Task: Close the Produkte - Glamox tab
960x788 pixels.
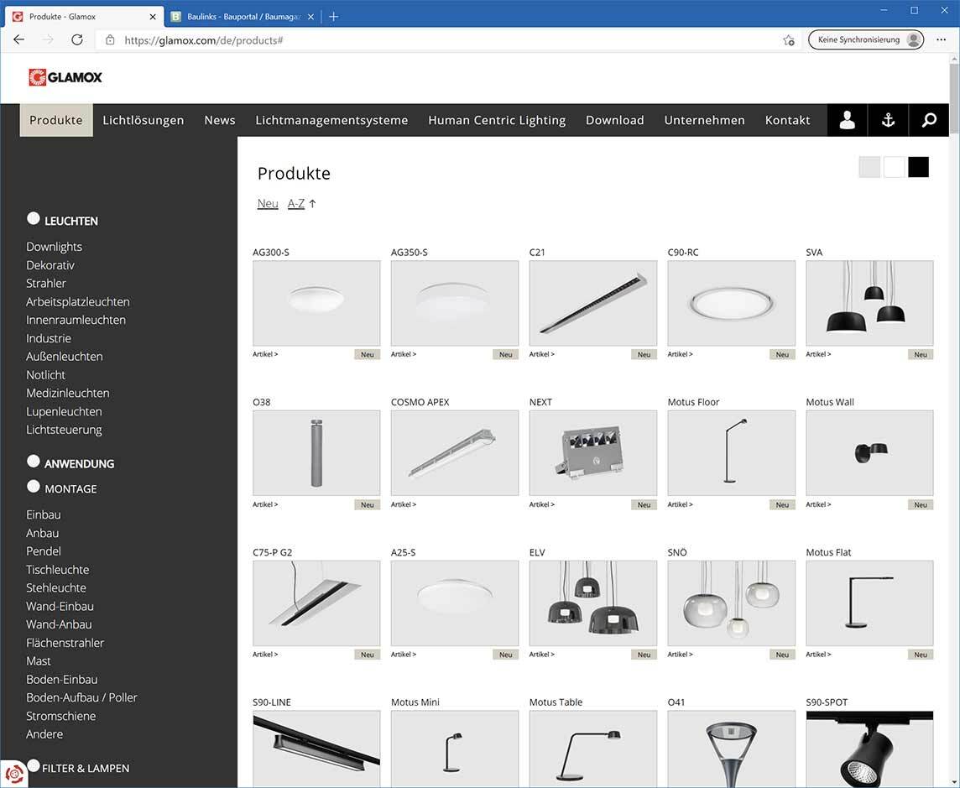Action: tap(153, 17)
